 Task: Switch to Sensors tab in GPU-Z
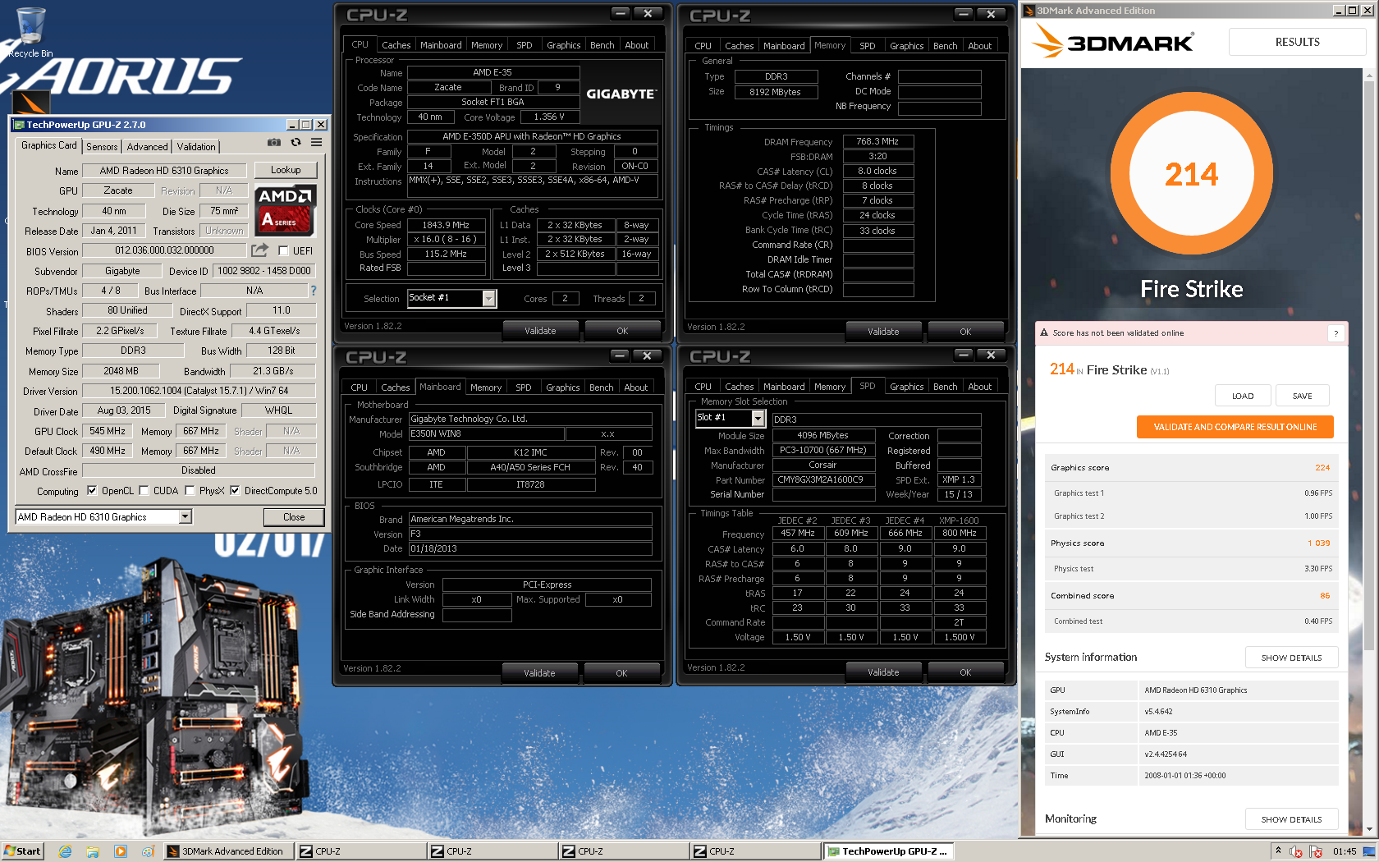[102, 146]
